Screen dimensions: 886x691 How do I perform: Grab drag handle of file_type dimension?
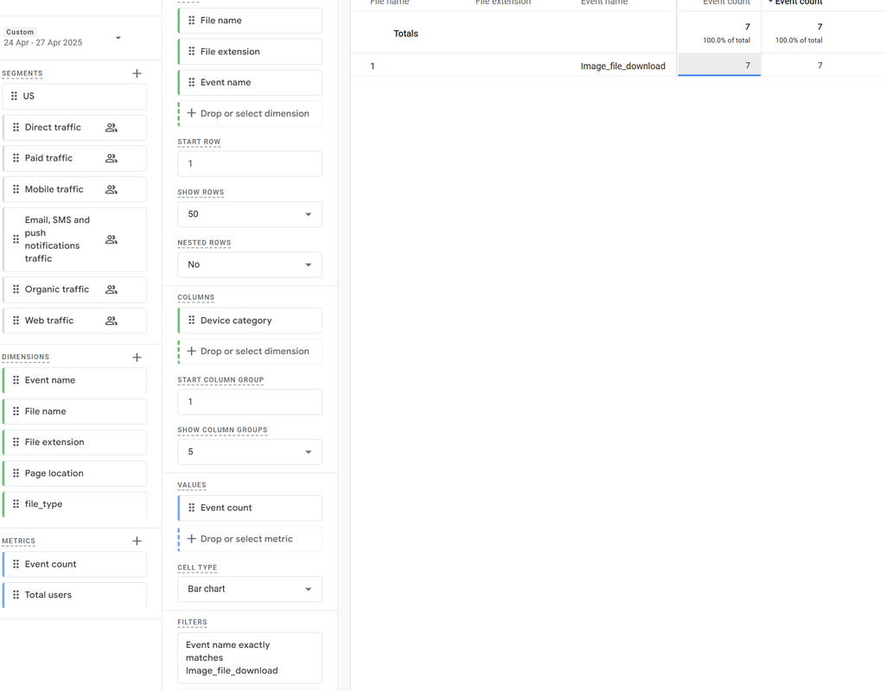[16, 504]
